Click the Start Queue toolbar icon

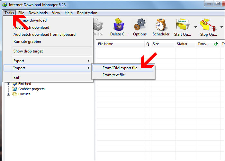tap(182, 24)
